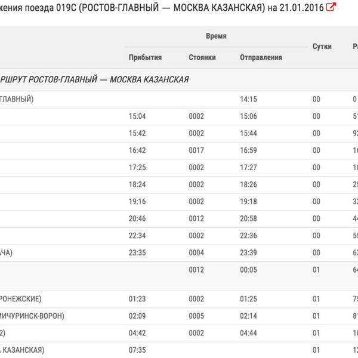This screenshot has height=358, width=358.
Task: Click the station name ending in ГЛАВНЫЙ)
Action: tap(17, 99)
